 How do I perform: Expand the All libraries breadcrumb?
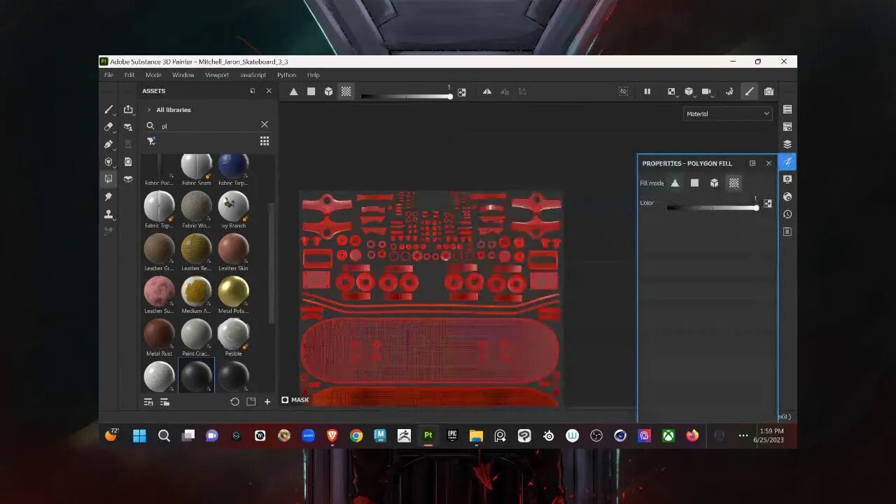(149, 110)
